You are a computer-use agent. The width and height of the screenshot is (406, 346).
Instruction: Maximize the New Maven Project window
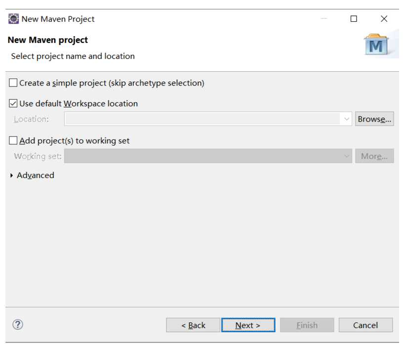point(354,19)
